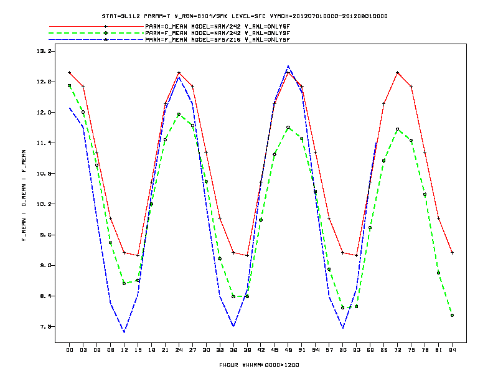This screenshot has width=493, height=381.
Task: Click the circle marker on the green legend line
Action: click(x=106, y=33)
